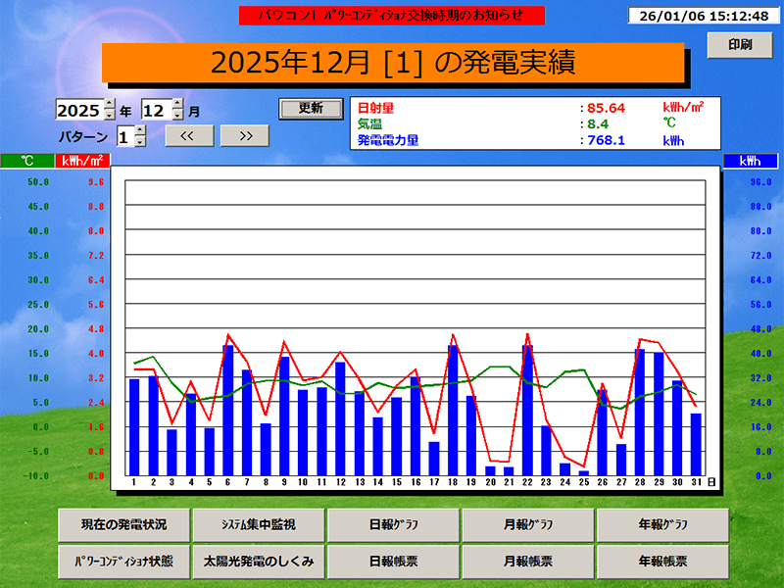Open the 月報グラフ monthly graph screen
The height and width of the screenshot is (588, 784).
click(x=528, y=525)
